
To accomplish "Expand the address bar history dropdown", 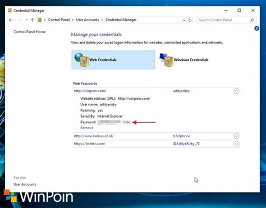I will point(184,20).
